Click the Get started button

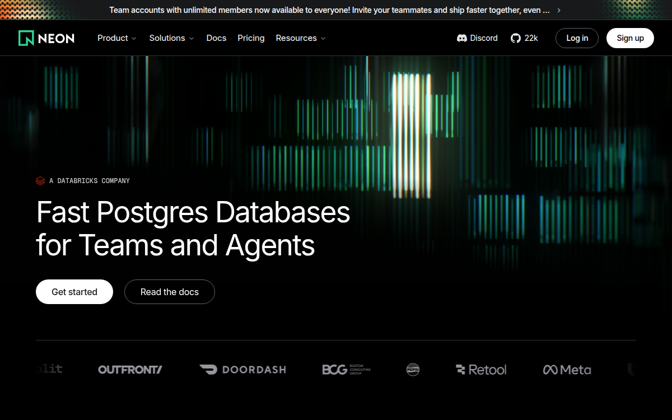(x=74, y=292)
